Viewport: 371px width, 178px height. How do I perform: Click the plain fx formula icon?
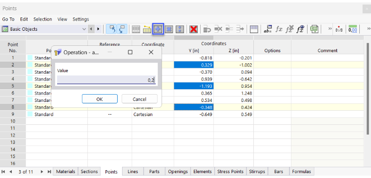tap(279, 29)
